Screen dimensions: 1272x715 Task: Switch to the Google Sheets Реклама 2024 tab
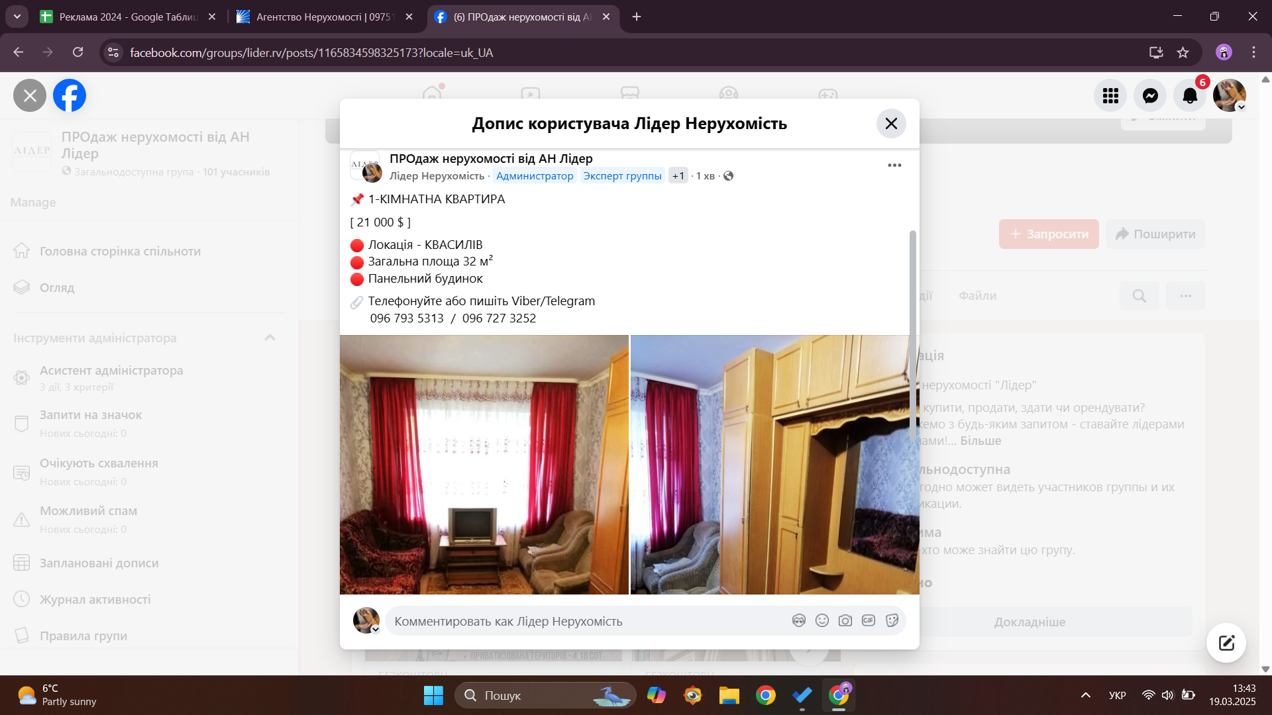(x=126, y=17)
